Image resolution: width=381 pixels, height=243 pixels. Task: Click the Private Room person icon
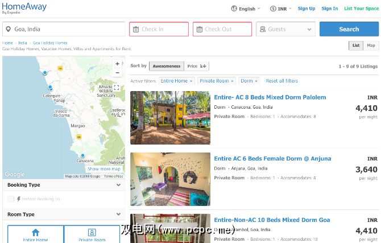[x=92, y=232]
